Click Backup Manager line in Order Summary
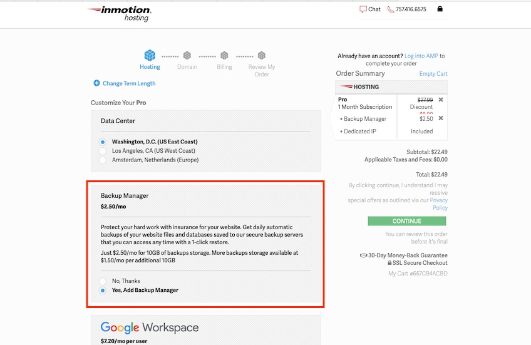531x345 pixels. pos(365,119)
